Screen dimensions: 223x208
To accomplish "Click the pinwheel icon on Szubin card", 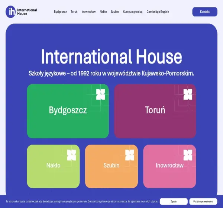I will [x=130, y=155].
